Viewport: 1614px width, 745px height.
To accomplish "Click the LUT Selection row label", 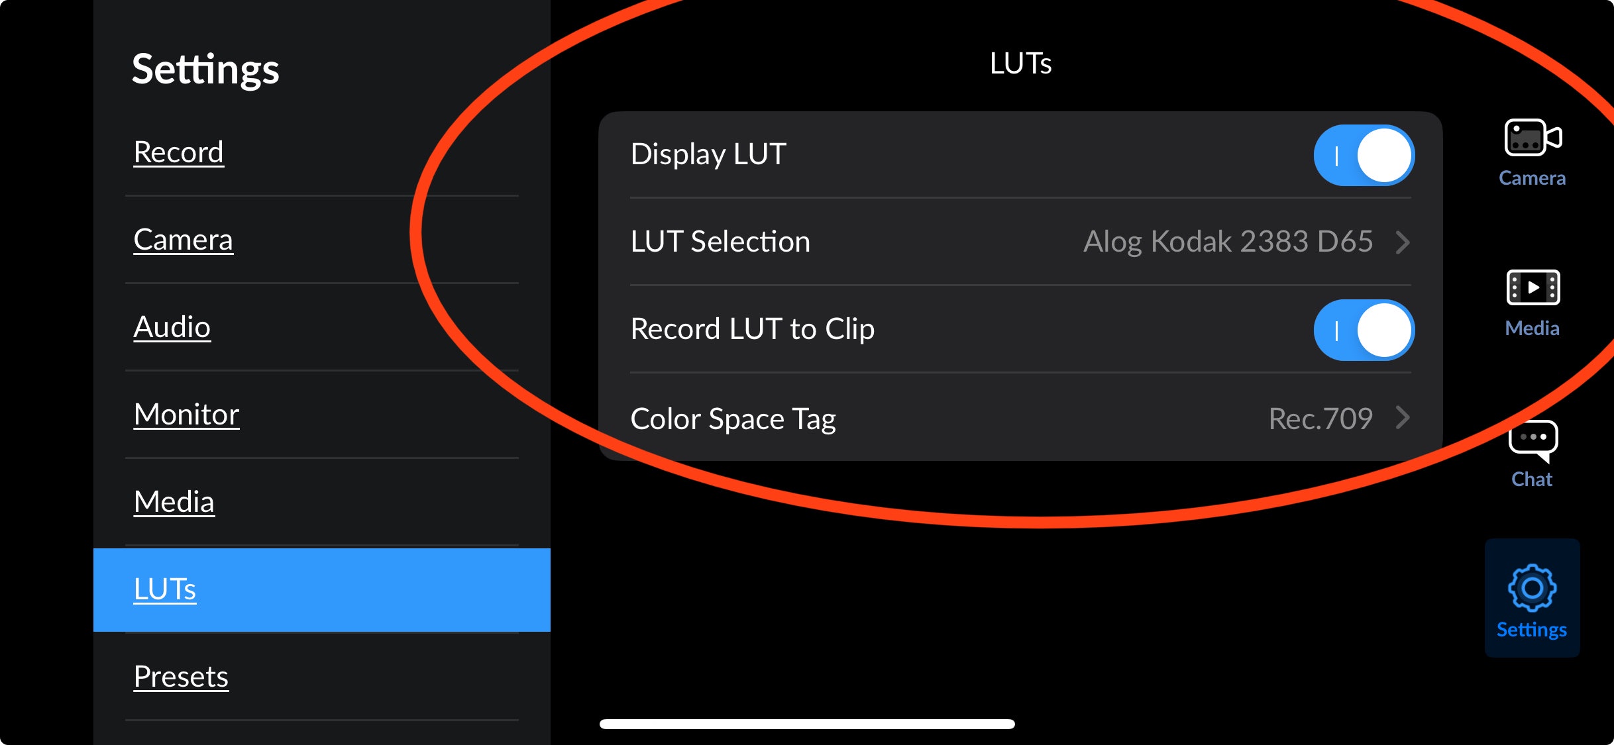I will 720,242.
